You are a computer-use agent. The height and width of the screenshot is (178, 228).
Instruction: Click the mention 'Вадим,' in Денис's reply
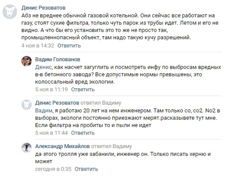point(44,111)
